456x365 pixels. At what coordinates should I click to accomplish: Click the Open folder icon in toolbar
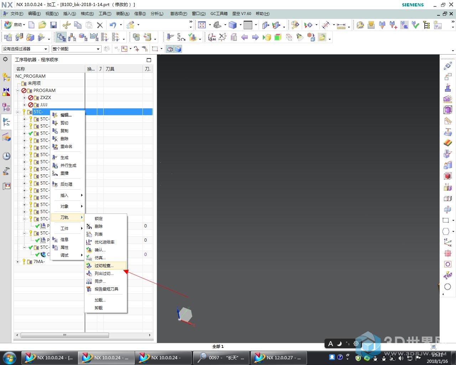[42, 25]
